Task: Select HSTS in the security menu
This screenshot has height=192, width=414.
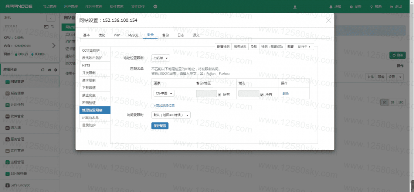Action: [x=95, y=65]
